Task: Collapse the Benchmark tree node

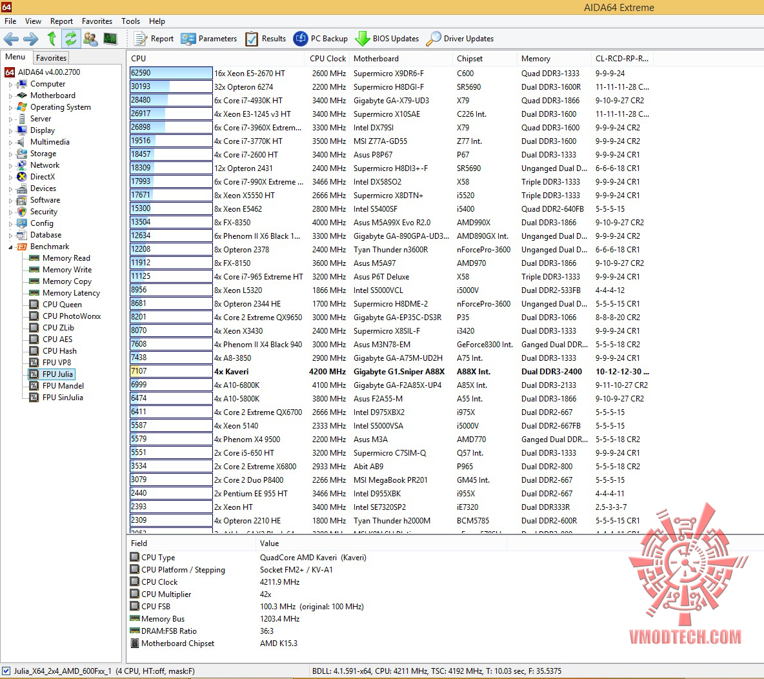Action: pyautogui.click(x=10, y=247)
